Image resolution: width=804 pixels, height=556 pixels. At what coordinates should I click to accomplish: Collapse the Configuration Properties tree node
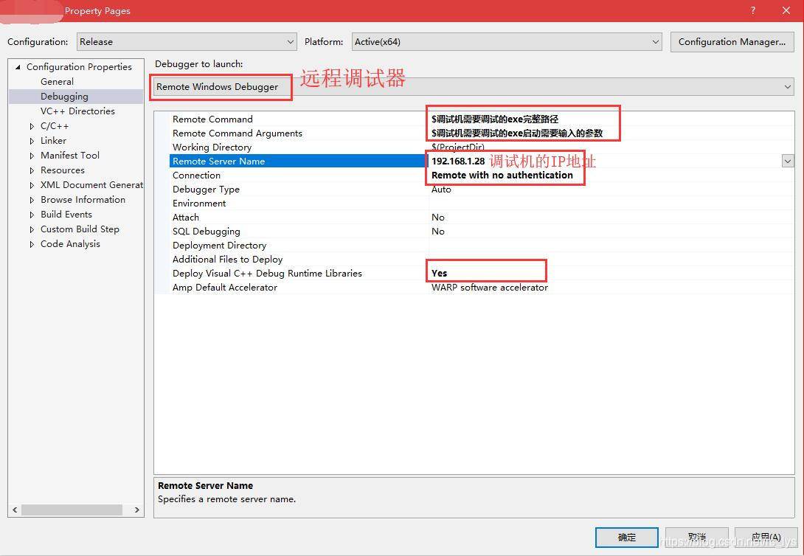tap(18, 67)
